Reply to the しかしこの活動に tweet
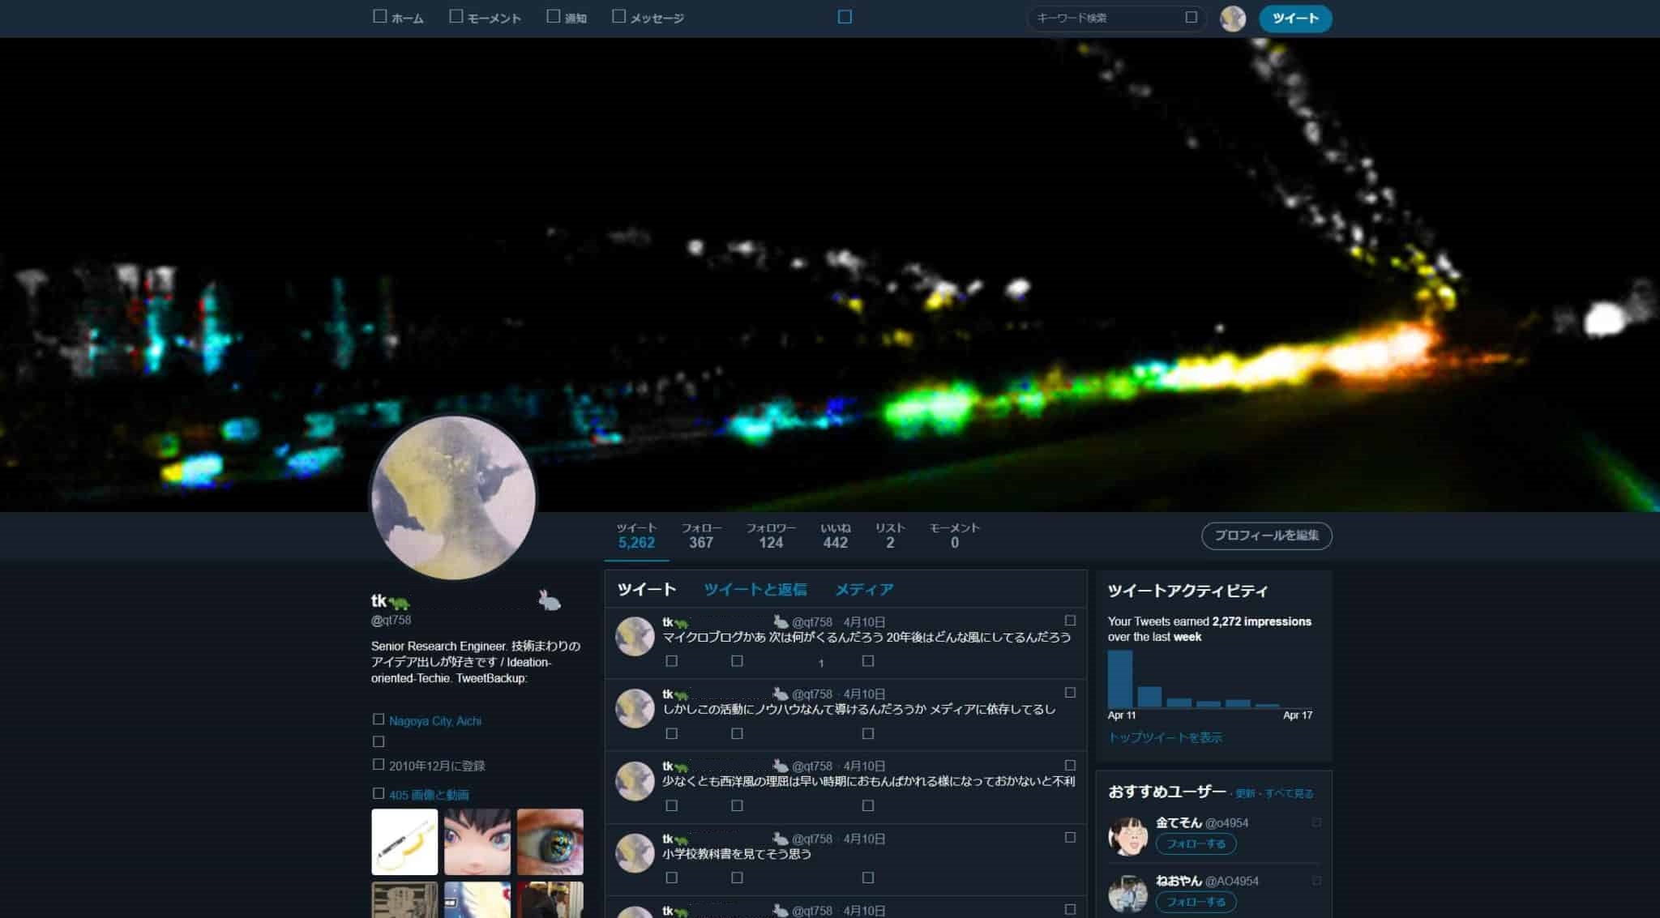 point(671,733)
